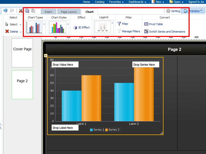206x154 pixels.
Task: Click the Label 2 axis text
Action: pos(134,124)
